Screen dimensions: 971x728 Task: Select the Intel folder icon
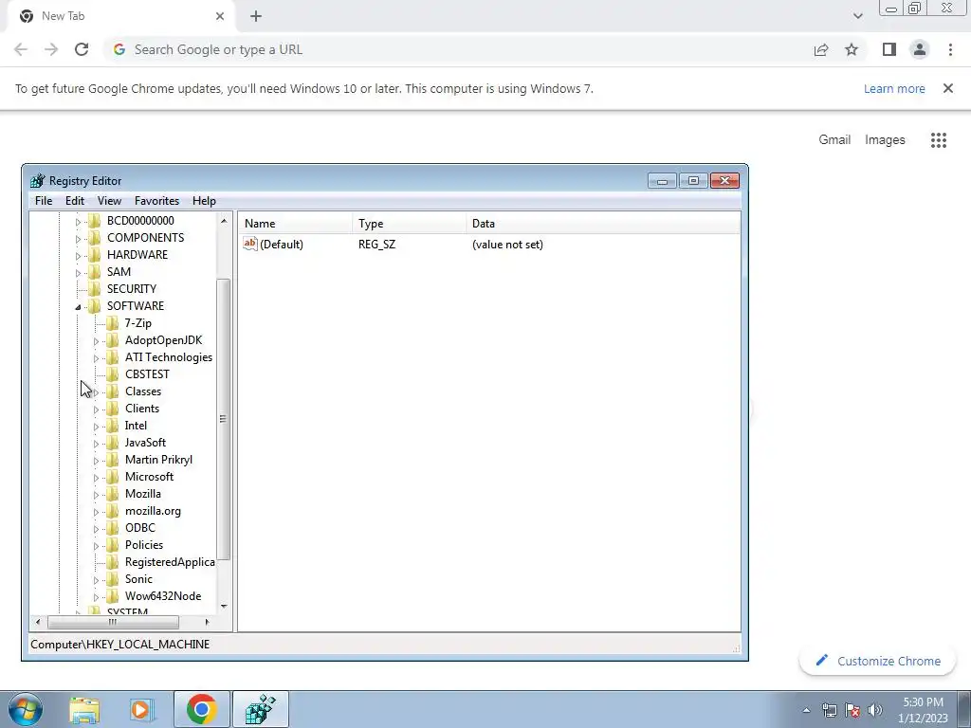click(x=112, y=426)
